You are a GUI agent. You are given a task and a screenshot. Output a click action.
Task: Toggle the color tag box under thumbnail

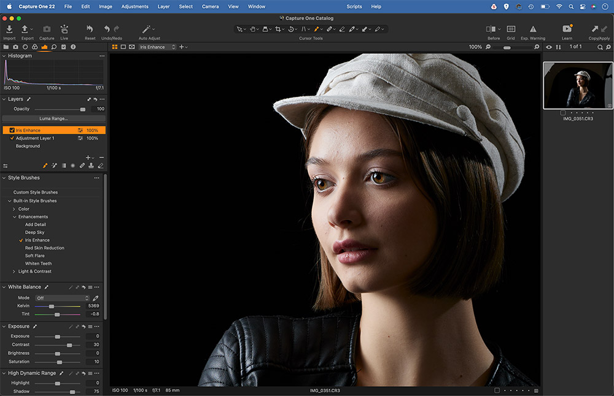pos(563,113)
